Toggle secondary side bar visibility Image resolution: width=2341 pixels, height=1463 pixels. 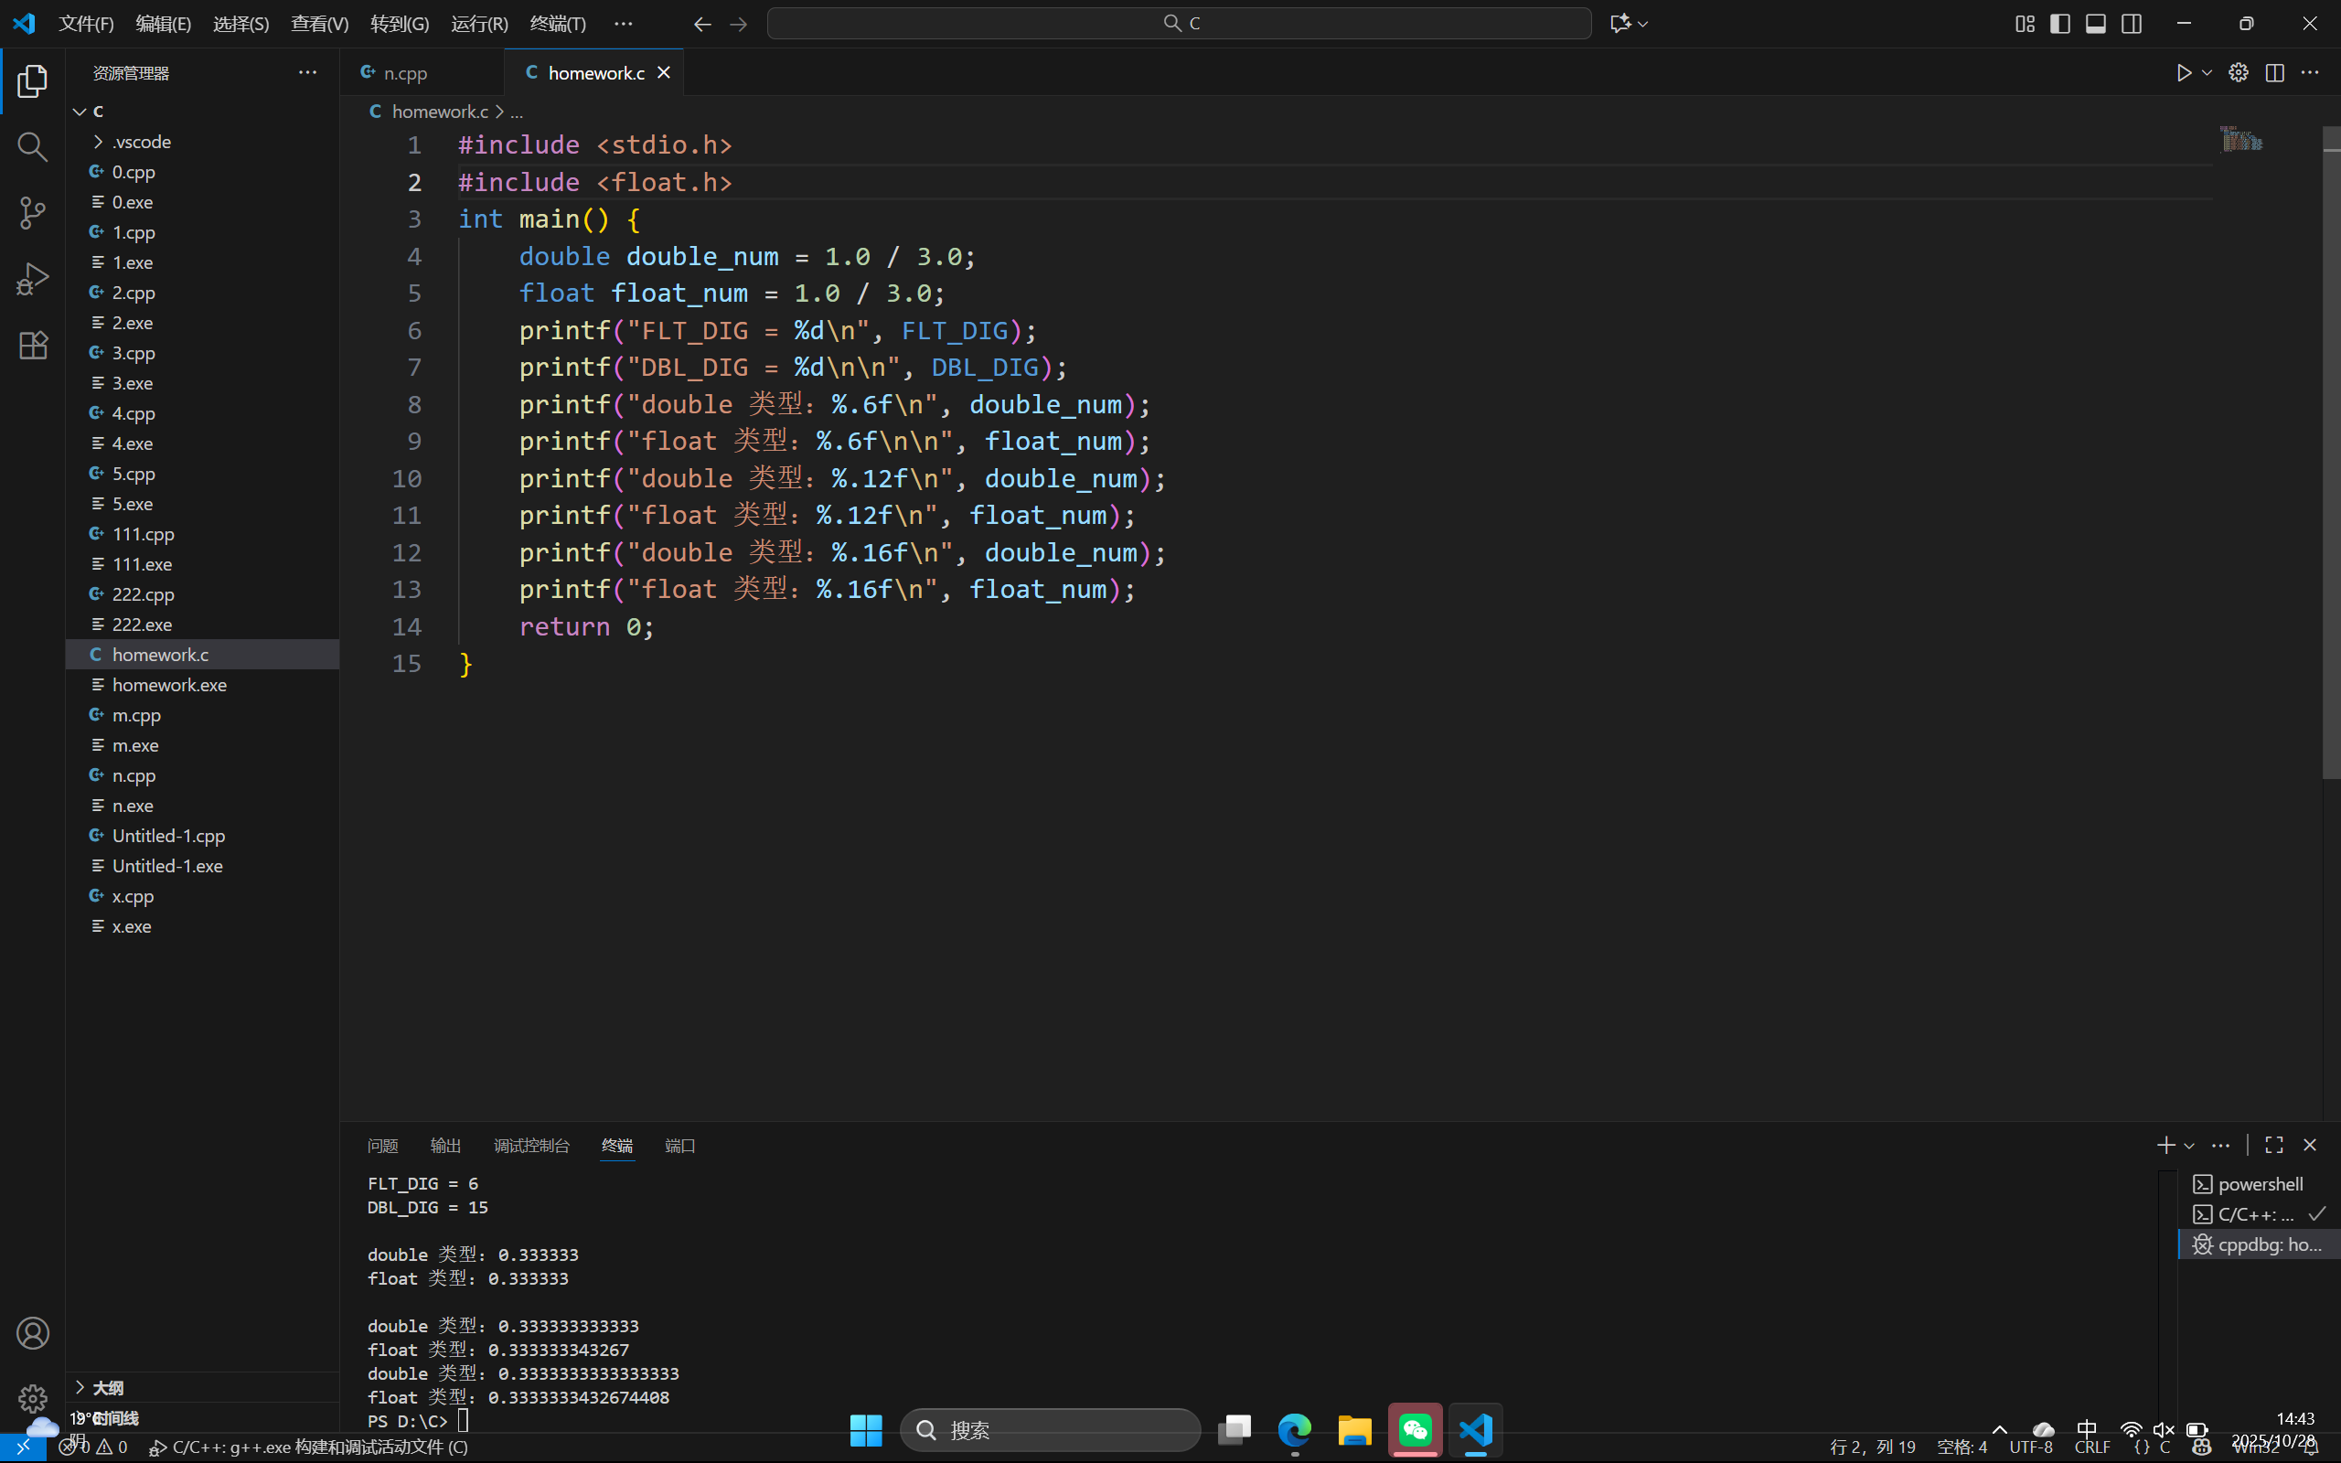(x=2131, y=23)
